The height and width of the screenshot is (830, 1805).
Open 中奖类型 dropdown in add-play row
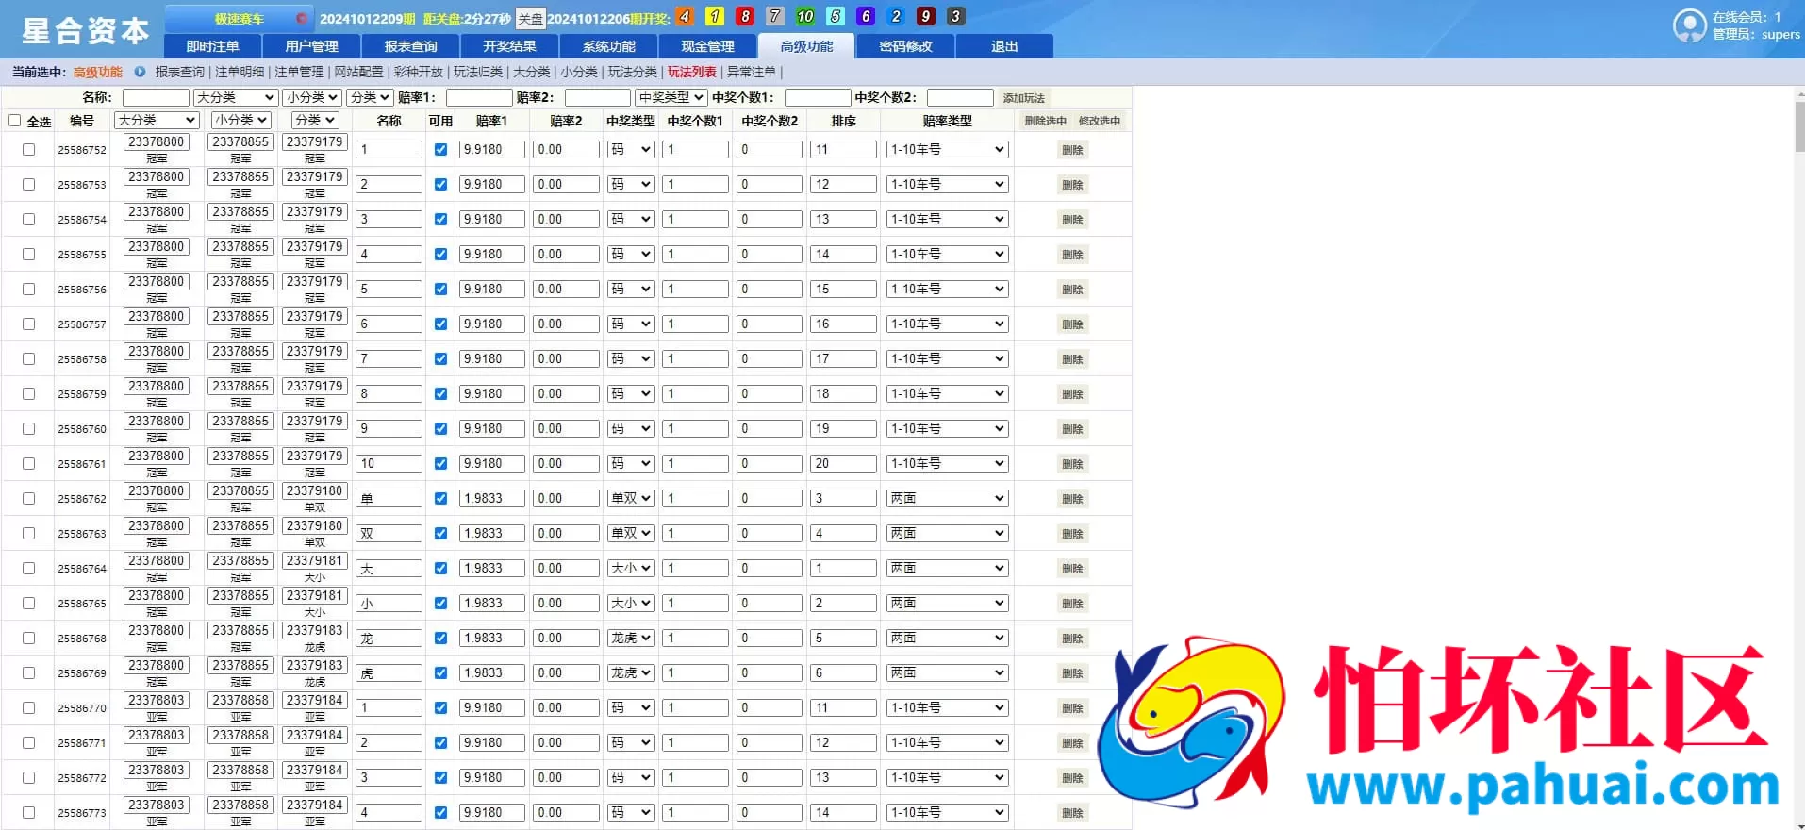coord(671,97)
